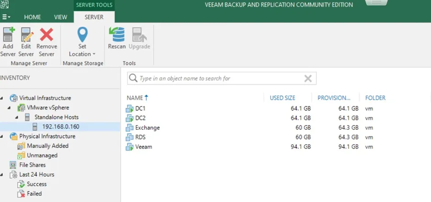The image size is (431, 202).
Task: Click the Edit Server icon
Action: tap(26, 35)
